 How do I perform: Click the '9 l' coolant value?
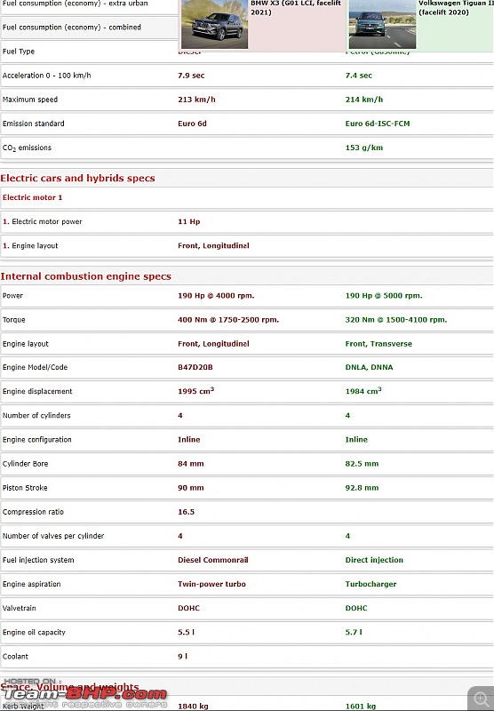click(x=183, y=656)
